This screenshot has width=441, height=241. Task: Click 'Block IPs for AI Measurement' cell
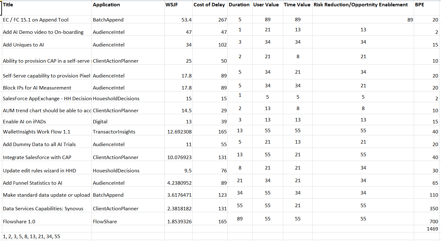pos(47,85)
